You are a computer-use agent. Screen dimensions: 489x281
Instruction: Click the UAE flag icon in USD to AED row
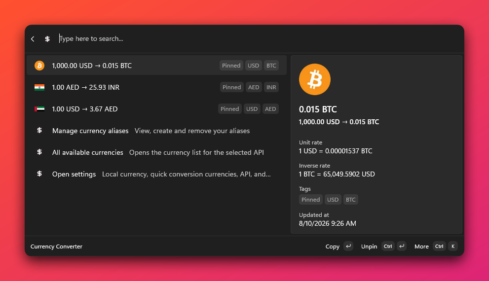[x=39, y=109]
